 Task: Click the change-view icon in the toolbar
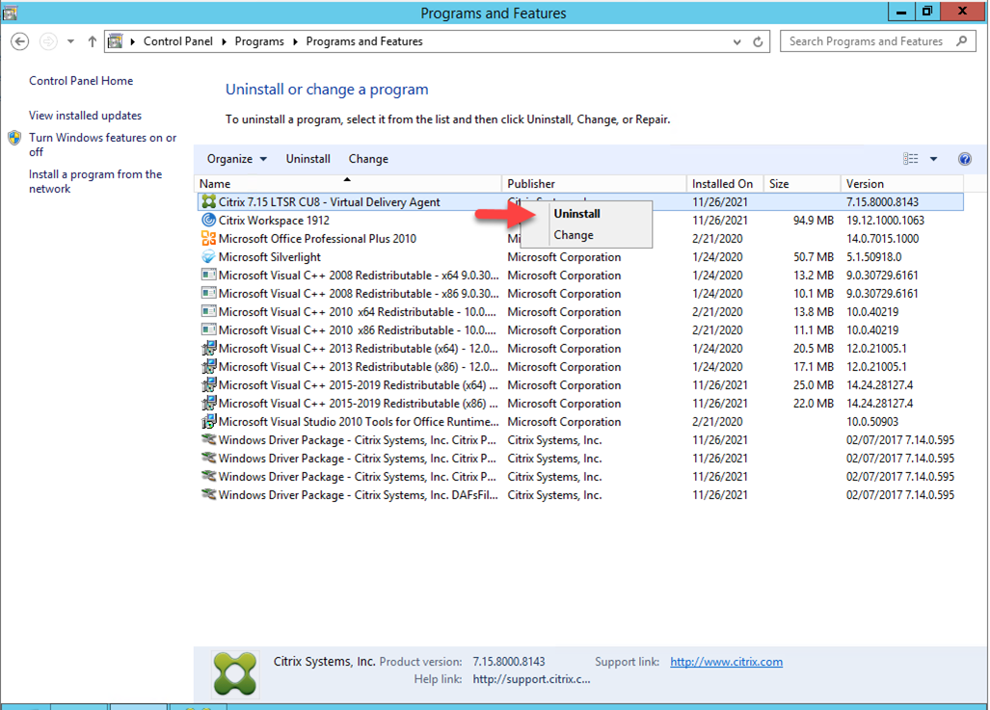point(910,159)
